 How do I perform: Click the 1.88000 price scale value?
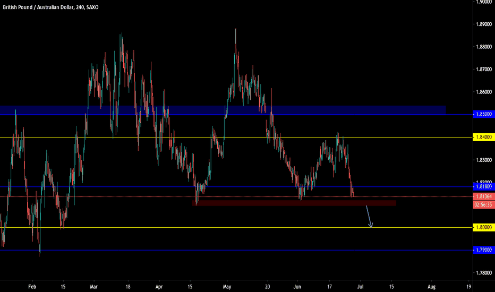(484, 47)
